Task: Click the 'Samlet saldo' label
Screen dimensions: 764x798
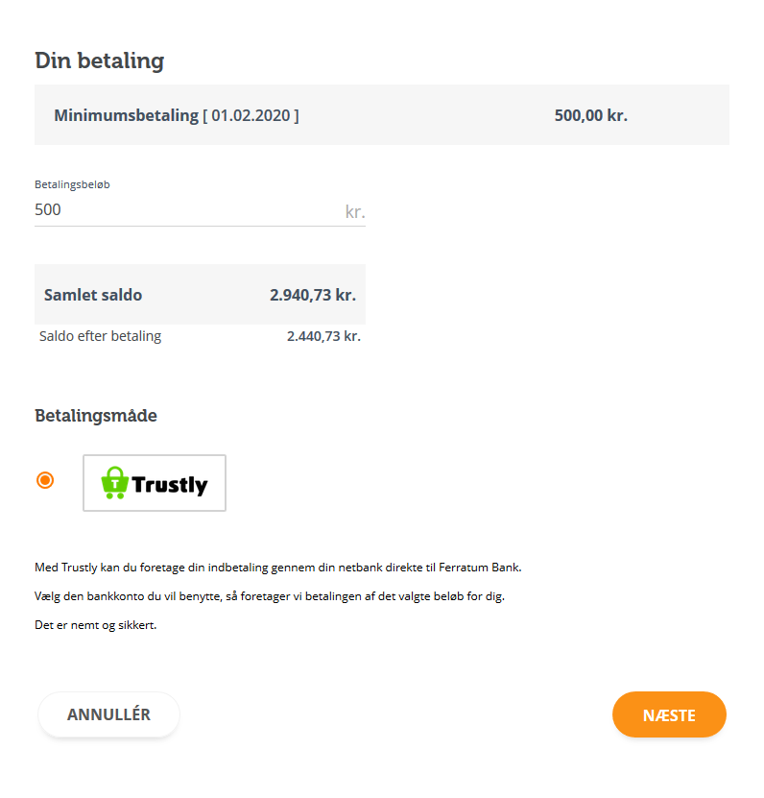Action: coord(93,295)
